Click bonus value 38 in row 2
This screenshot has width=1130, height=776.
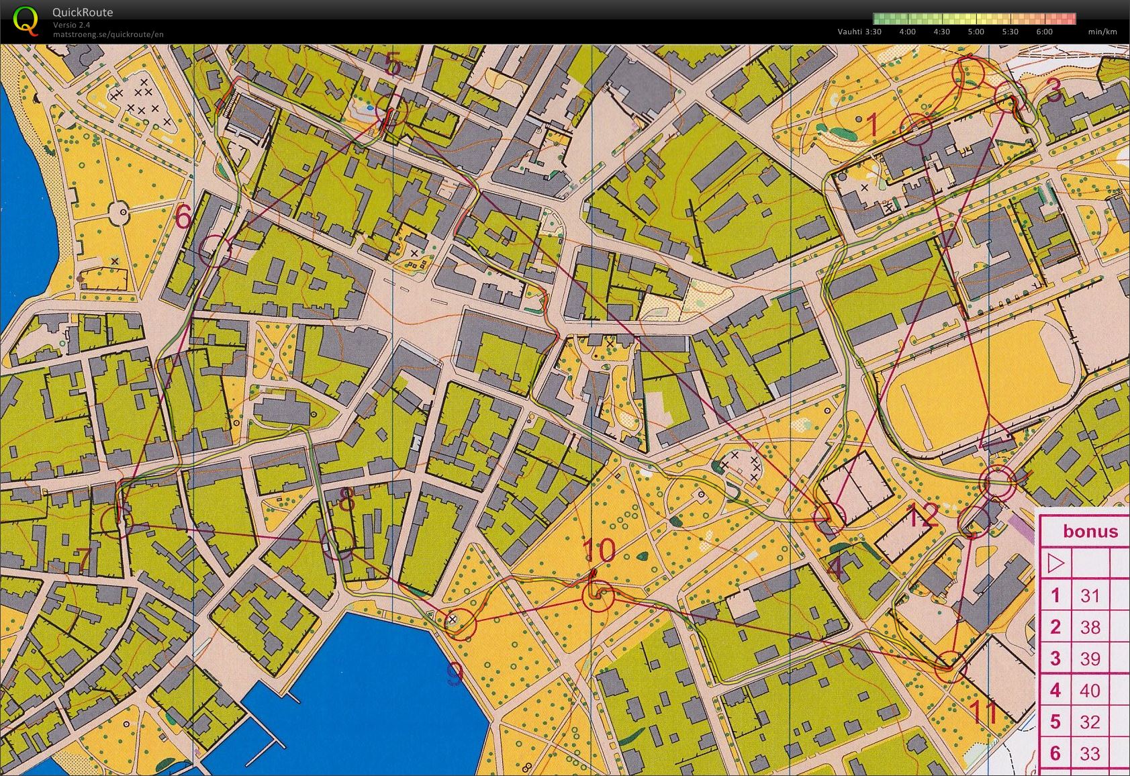[1090, 627]
